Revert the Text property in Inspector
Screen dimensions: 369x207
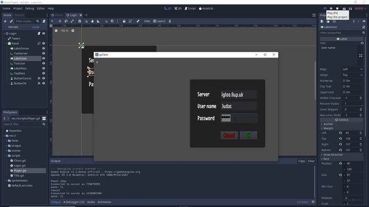point(362,43)
